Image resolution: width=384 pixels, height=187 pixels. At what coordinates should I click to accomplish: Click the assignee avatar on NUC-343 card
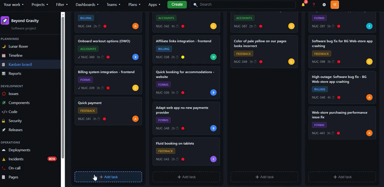[213, 159]
